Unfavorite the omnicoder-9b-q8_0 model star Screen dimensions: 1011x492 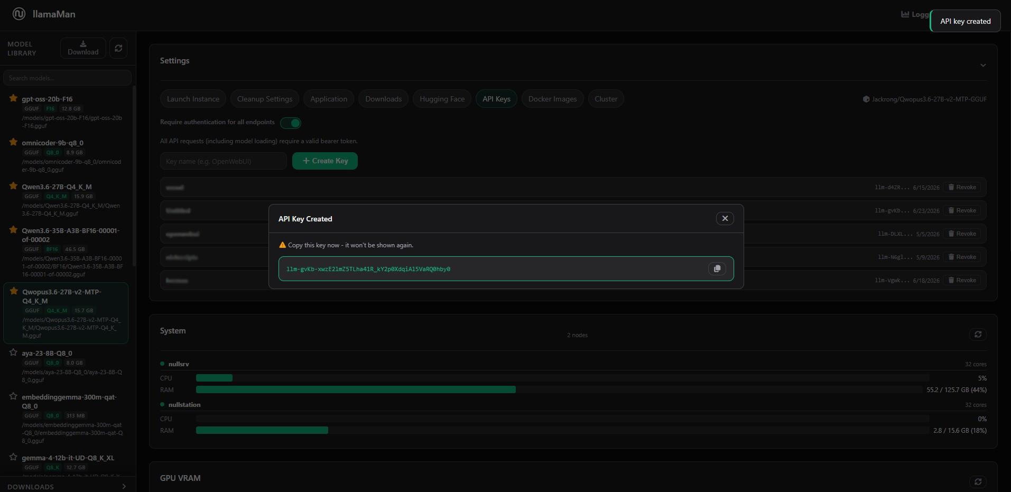point(13,142)
